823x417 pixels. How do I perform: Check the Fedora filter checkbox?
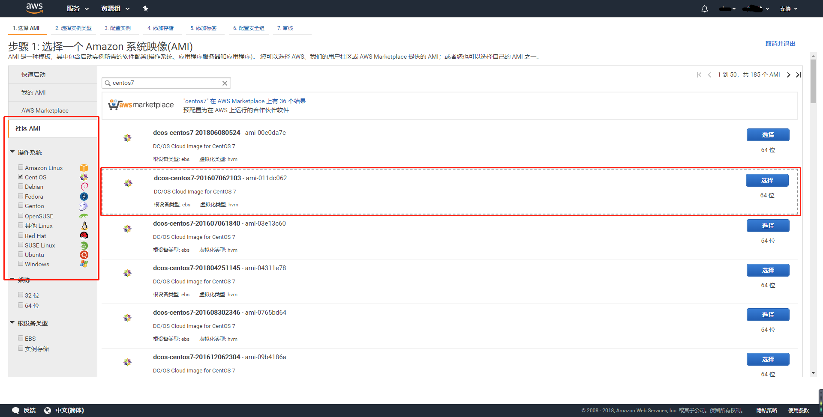pos(21,196)
